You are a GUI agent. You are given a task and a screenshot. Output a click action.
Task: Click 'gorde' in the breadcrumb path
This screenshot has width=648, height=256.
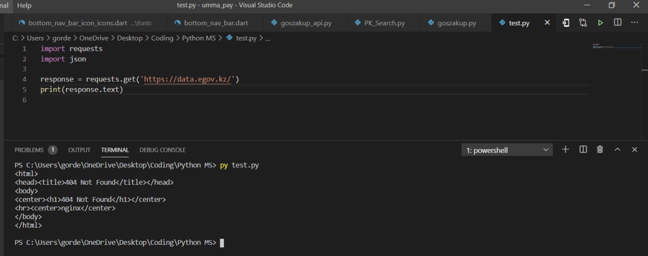62,38
